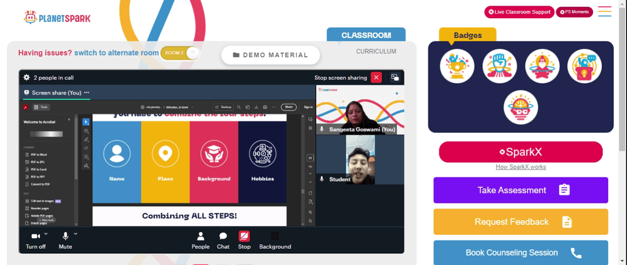This screenshot has height=265, width=627.
Task: Toggle the ROOM 2 alternate room switch
Action: click(x=180, y=53)
